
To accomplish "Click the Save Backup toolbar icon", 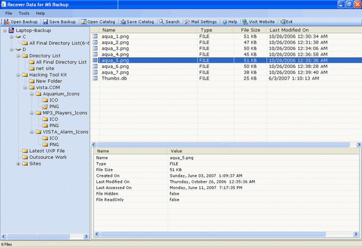I will (59, 22).
